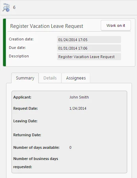This screenshot has width=137, height=178.
Task: Click the Creation date label
Action: 21,39
